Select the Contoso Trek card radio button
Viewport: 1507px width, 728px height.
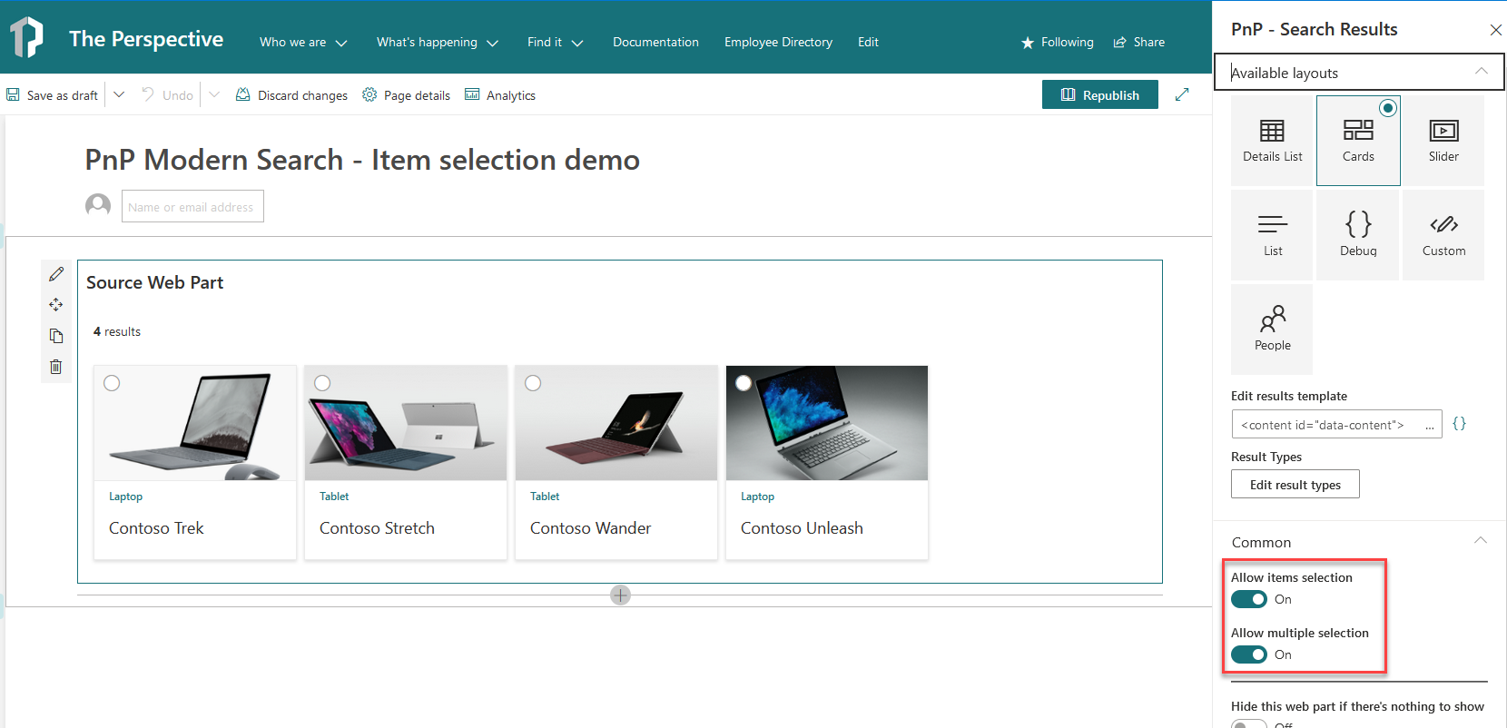pyautogui.click(x=112, y=383)
